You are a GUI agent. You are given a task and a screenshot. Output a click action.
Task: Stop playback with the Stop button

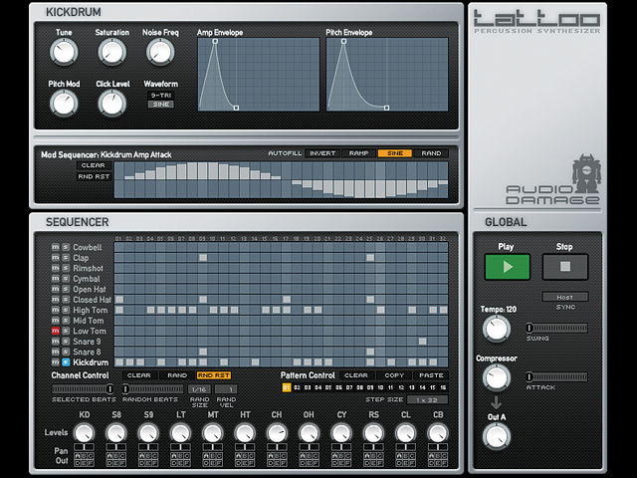(565, 267)
